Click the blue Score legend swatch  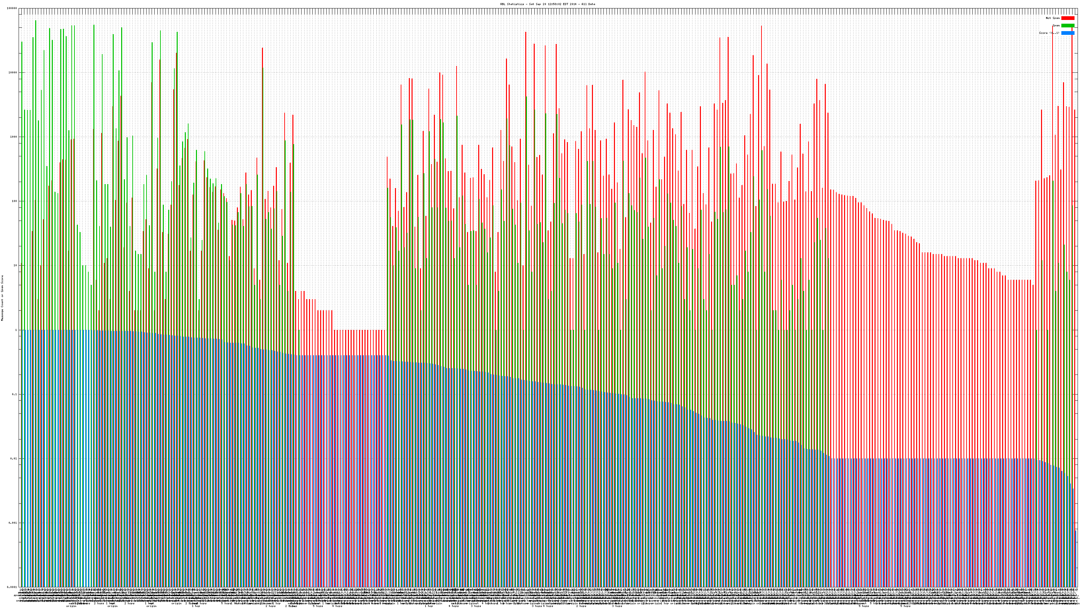click(x=1067, y=33)
